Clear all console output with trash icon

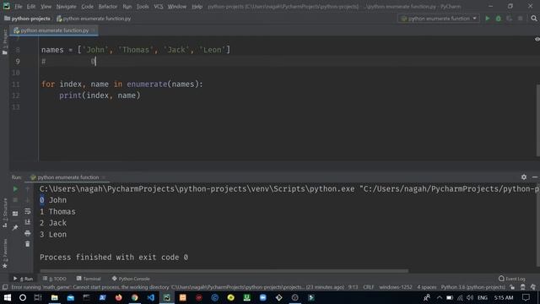point(28,244)
